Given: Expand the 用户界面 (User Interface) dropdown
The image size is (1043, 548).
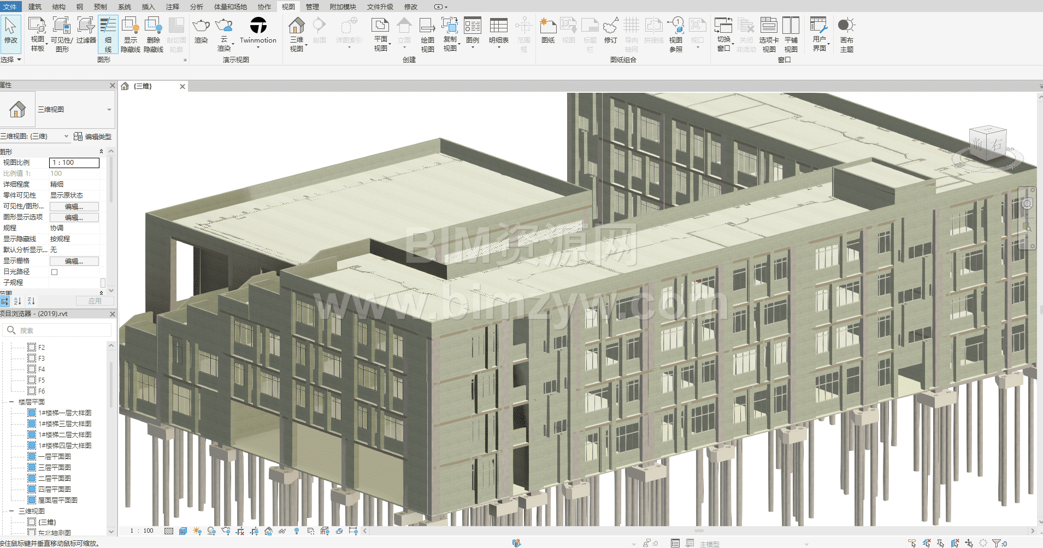Looking at the screenshot, I should tap(819, 34).
